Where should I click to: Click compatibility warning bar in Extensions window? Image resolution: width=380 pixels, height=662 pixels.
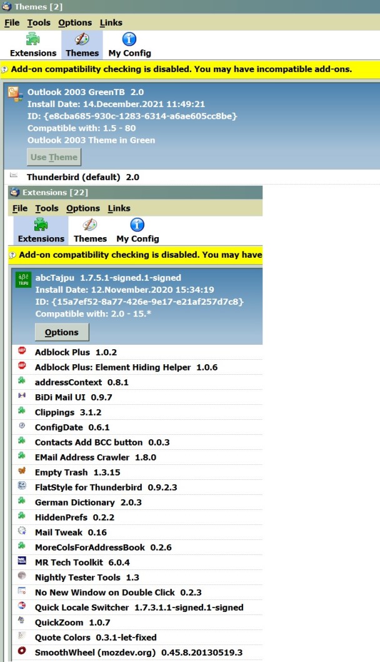[x=136, y=255]
